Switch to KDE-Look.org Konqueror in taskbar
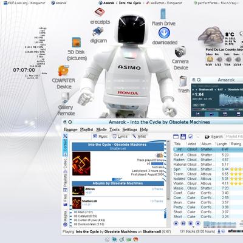243x243 pixels. tap(25, 3)
